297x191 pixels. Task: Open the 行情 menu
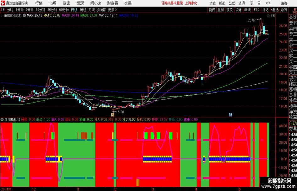point(39,3)
